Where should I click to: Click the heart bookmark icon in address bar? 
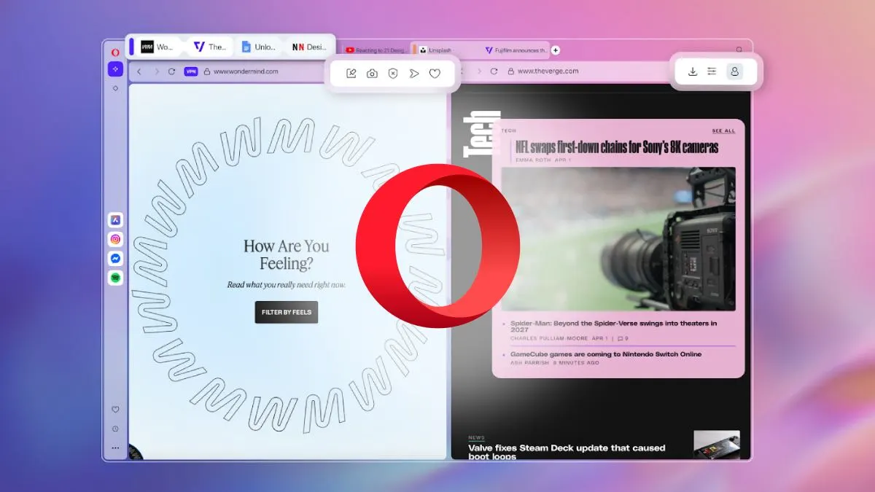(x=435, y=74)
